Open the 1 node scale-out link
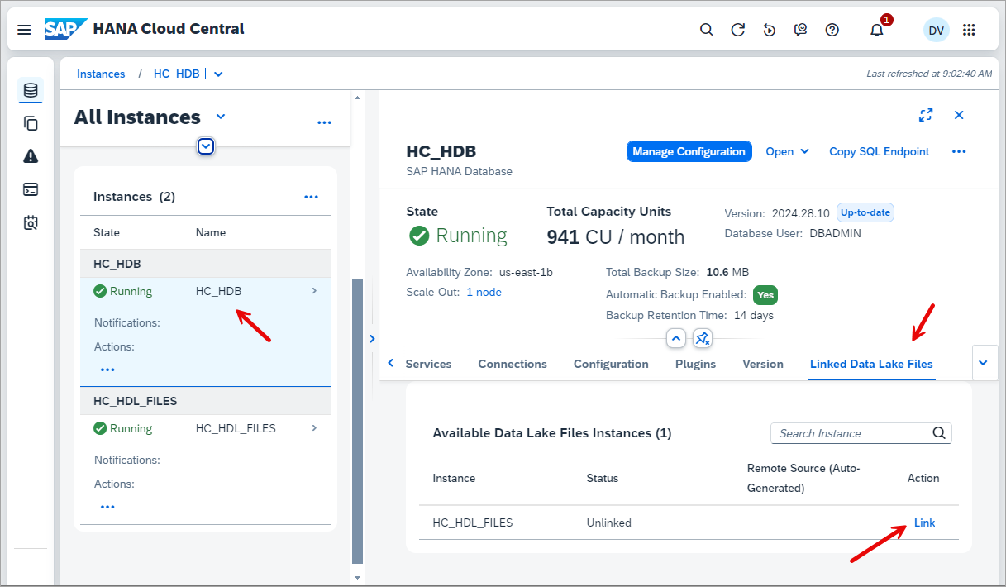The width and height of the screenshot is (1006, 587). click(x=484, y=292)
